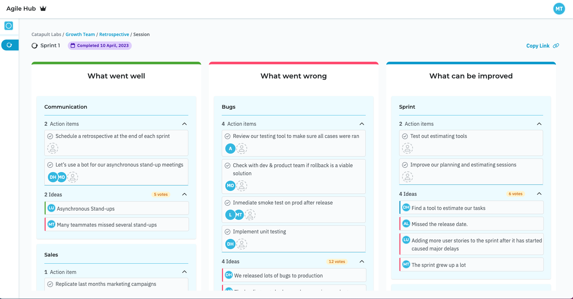This screenshot has width=573, height=299.
Task: Select the Retrospective breadcrumb item
Action: (114, 34)
